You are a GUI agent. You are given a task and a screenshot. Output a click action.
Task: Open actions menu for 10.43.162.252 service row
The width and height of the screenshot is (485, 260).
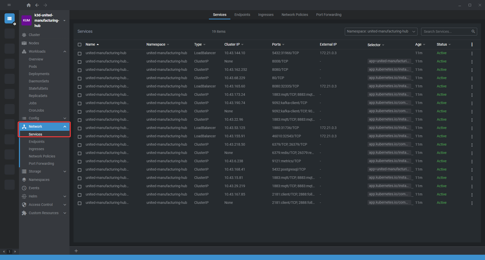(x=472, y=70)
